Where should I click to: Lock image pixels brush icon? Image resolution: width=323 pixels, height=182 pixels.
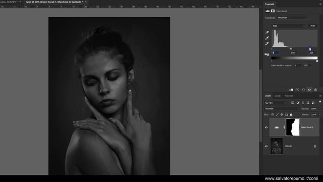tap(277, 115)
